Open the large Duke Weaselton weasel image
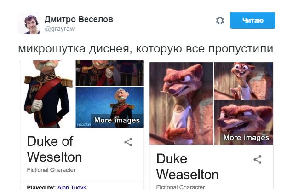This screenshot has width=281, height=192. point(181,103)
